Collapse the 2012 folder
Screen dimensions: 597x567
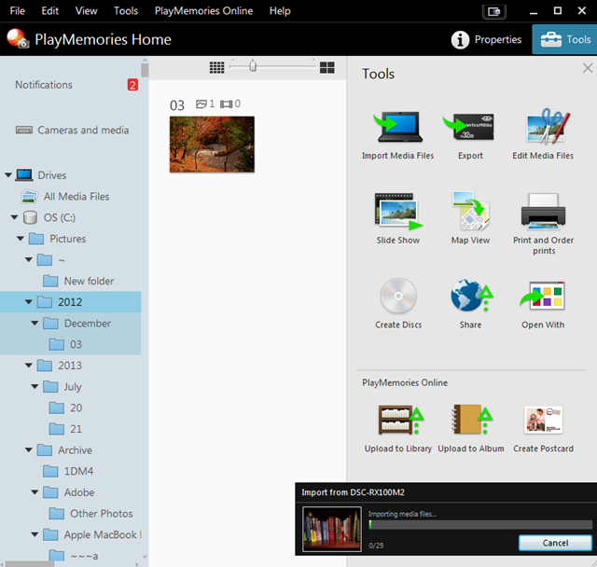point(29,302)
